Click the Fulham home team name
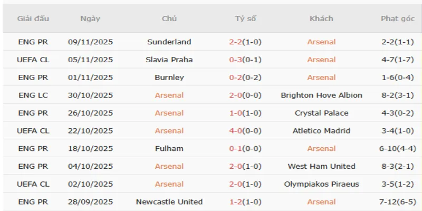 pyautogui.click(x=169, y=149)
